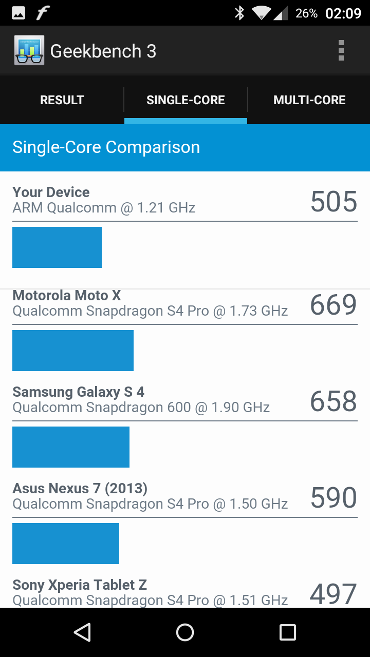Tap the Asus Nexus 7 (2013) entry
Image resolution: width=370 pixels, height=657 pixels.
pyautogui.click(x=150, y=496)
